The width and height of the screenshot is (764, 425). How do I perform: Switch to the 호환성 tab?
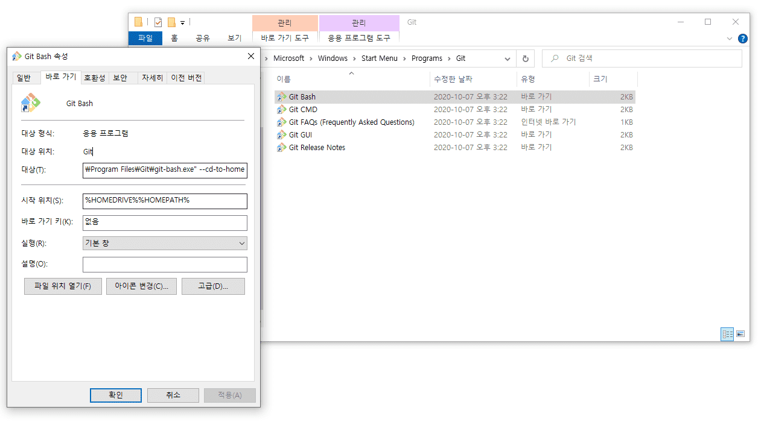94,78
